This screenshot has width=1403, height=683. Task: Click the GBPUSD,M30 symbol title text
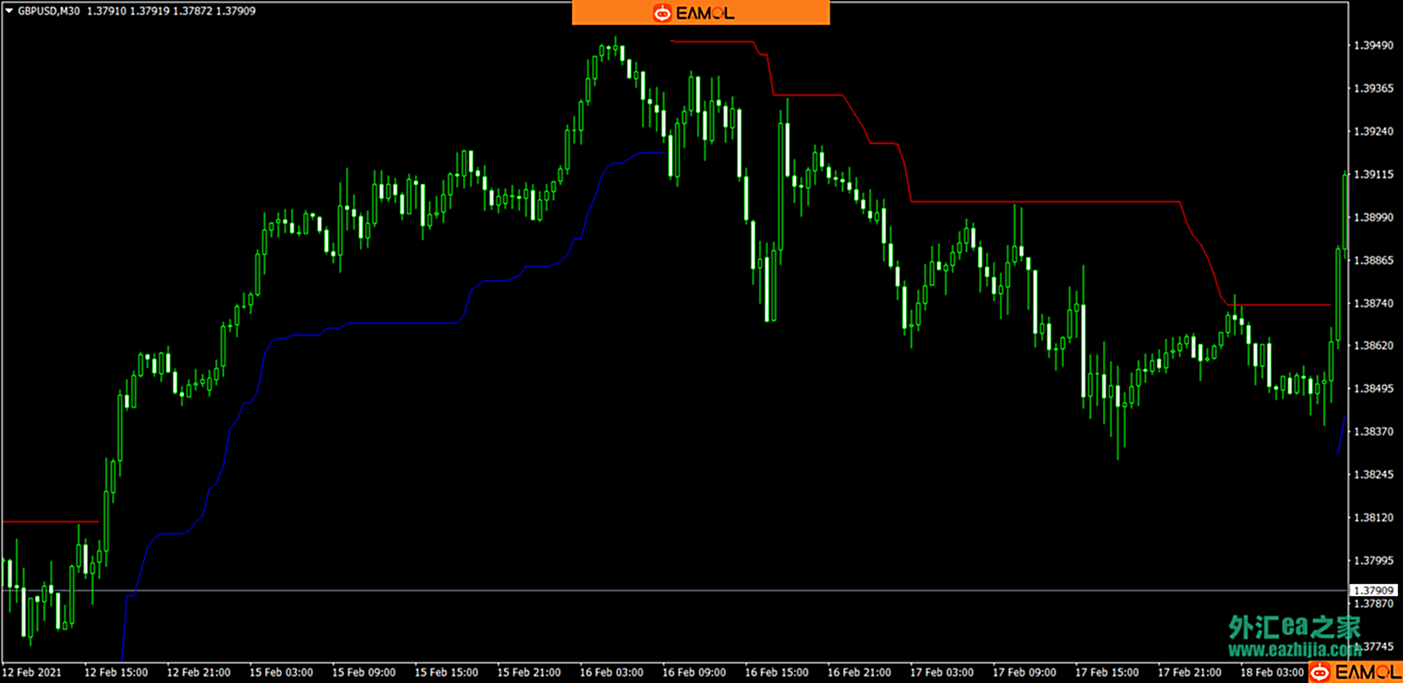49,11
